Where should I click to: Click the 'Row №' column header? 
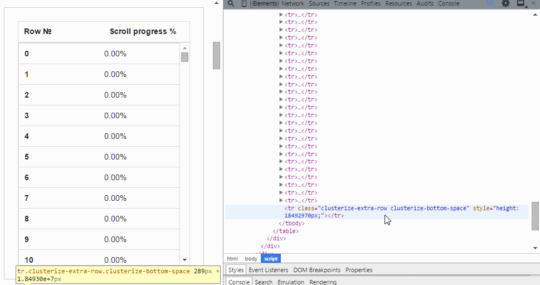point(38,31)
